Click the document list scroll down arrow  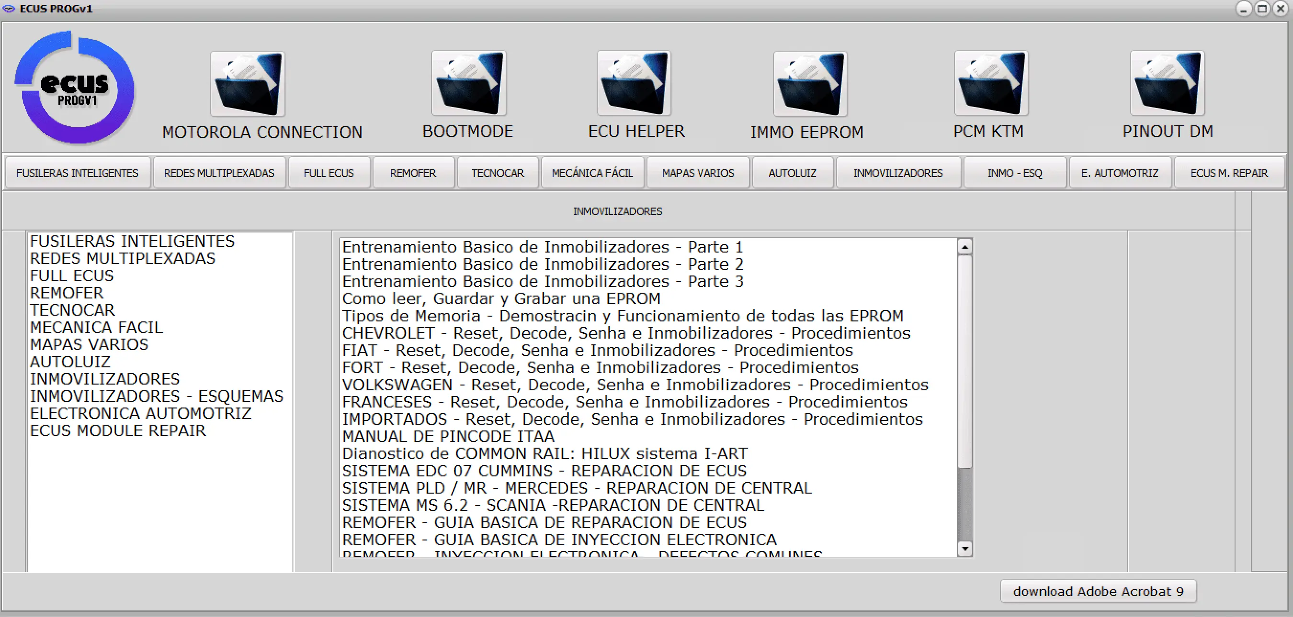coord(964,549)
